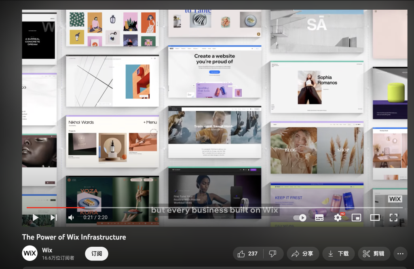Enter full screen mode
This screenshot has height=269, width=414.
coord(393,218)
